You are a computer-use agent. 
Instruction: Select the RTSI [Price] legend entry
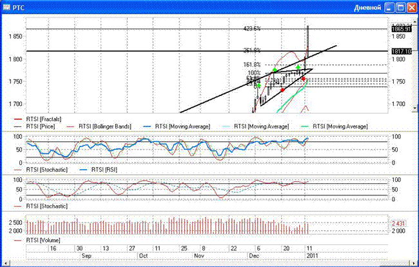click(35, 126)
